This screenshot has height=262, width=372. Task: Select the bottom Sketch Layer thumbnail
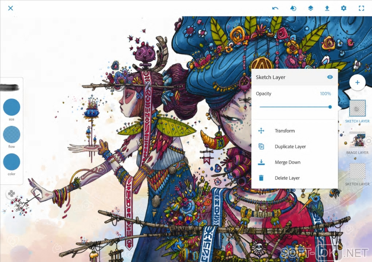click(357, 171)
